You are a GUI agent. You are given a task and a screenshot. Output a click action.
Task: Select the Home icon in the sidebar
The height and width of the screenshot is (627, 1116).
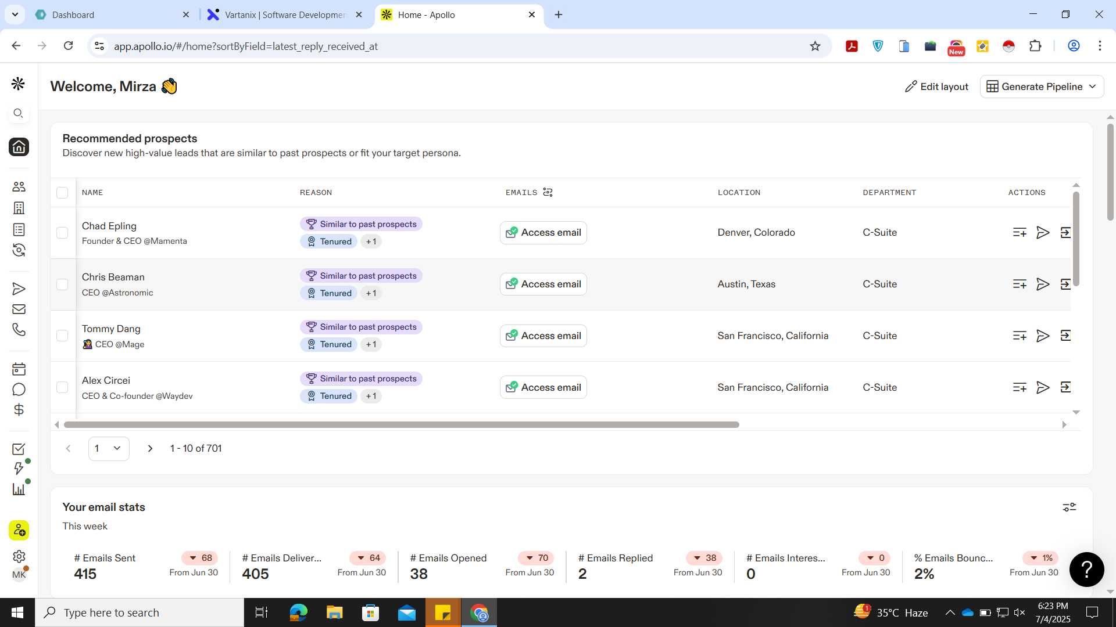(19, 147)
